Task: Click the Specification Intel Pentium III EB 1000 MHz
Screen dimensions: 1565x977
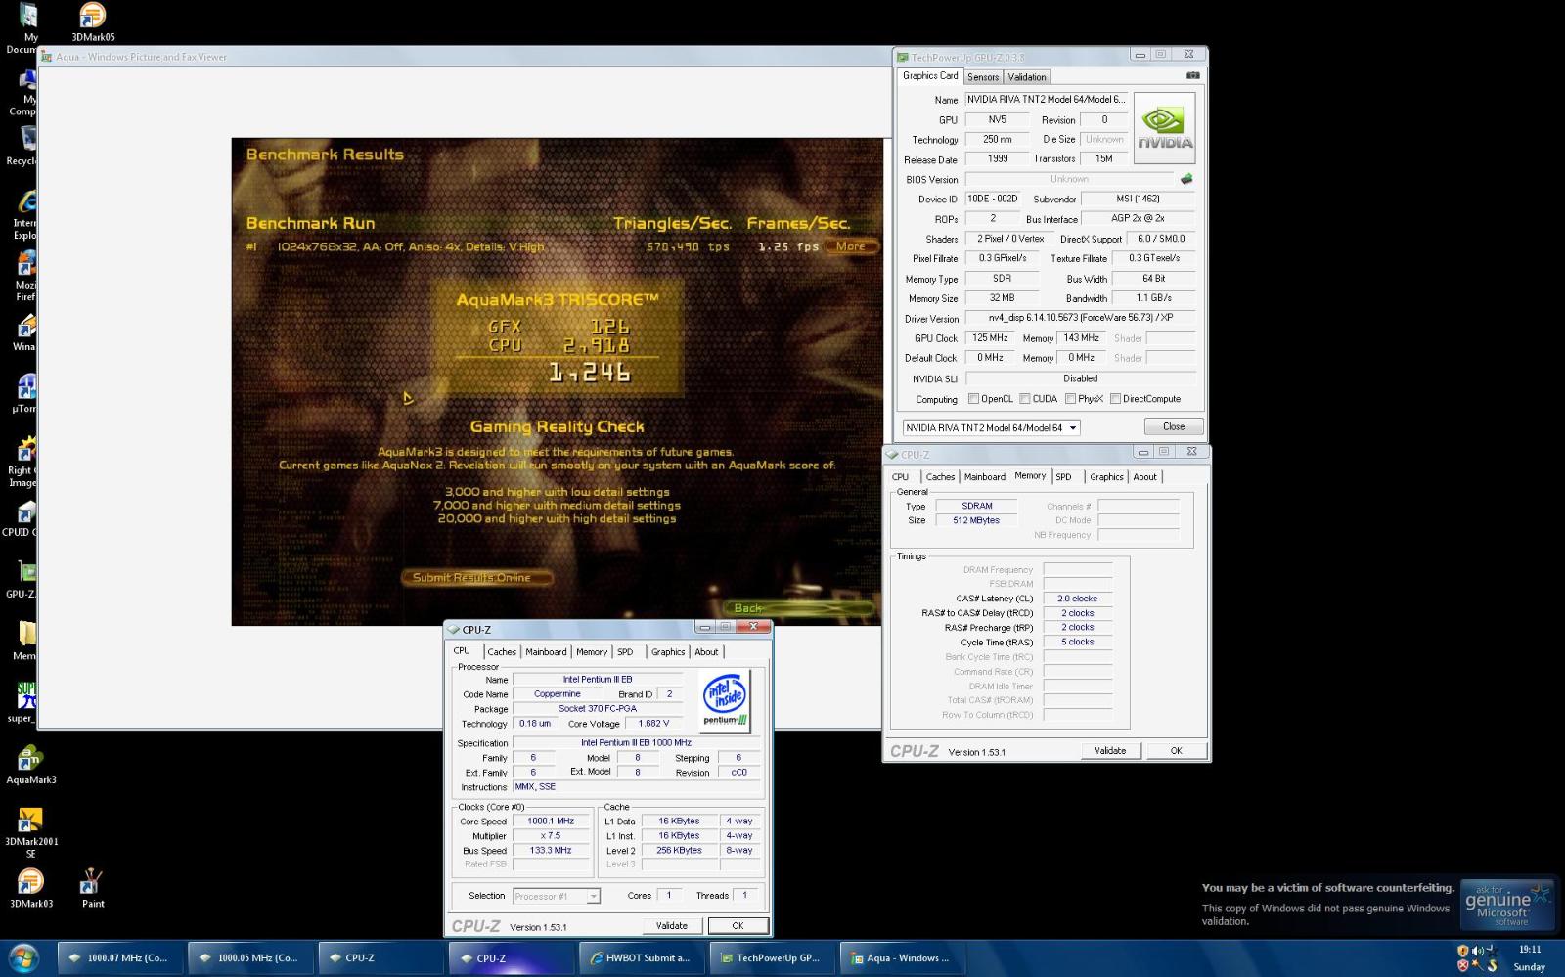Action: [x=636, y=743]
